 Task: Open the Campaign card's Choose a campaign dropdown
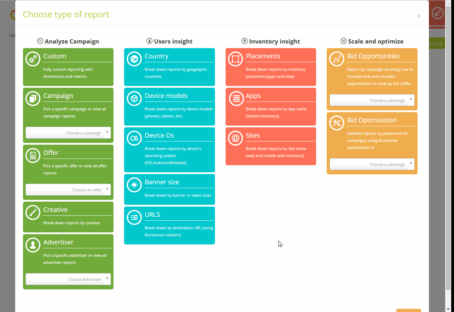[x=68, y=133]
